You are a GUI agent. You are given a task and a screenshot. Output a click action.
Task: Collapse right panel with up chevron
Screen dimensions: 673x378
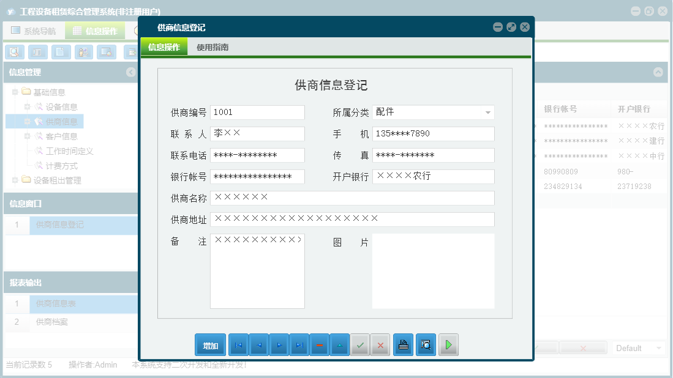pyautogui.click(x=658, y=72)
